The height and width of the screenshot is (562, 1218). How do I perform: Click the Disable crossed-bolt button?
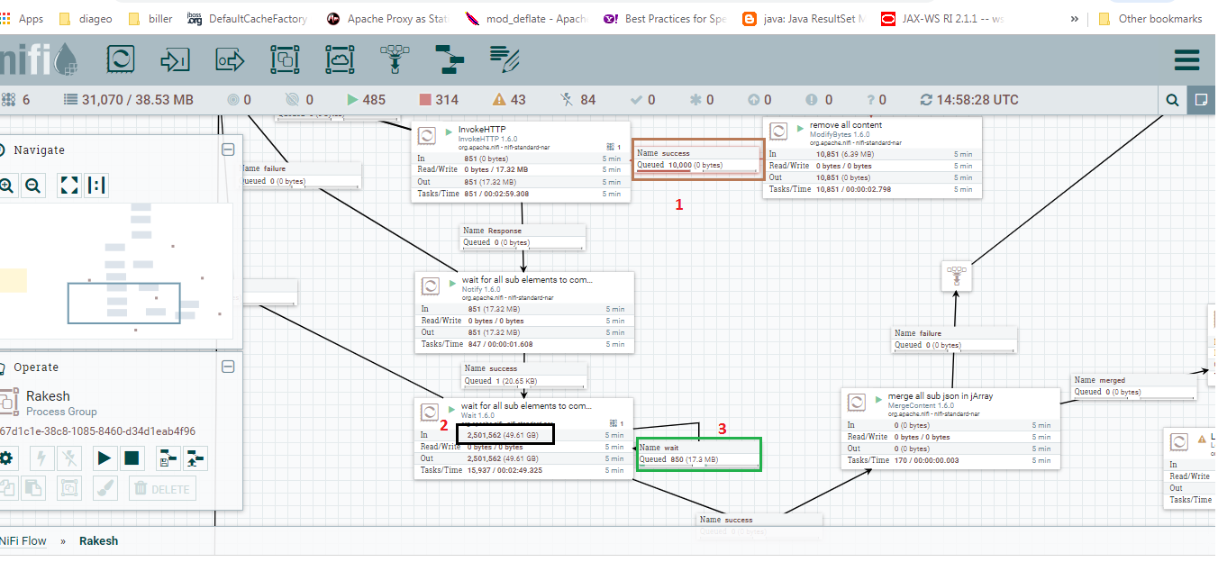click(69, 458)
